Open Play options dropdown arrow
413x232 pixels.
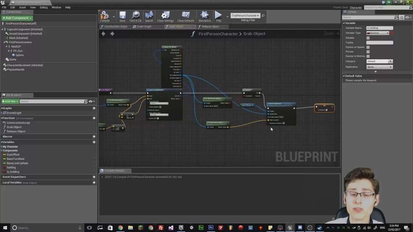coord(227,16)
